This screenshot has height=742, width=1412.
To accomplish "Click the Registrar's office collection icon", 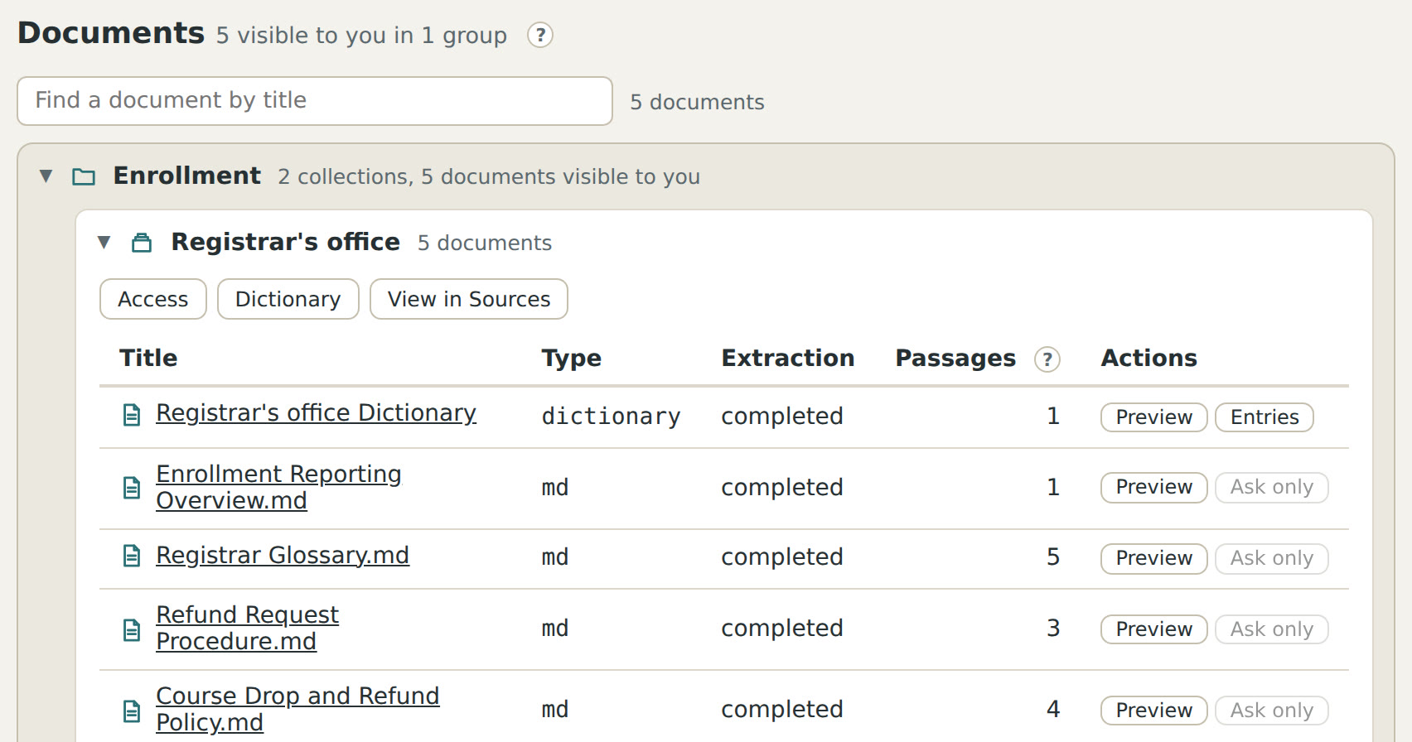I will [142, 243].
